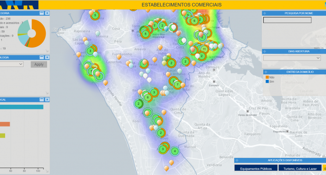Select the cluster marker labeled 4

click(x=175, y=151)
